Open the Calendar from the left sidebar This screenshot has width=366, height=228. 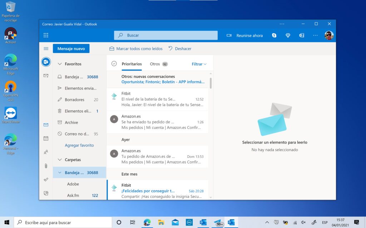46,138
